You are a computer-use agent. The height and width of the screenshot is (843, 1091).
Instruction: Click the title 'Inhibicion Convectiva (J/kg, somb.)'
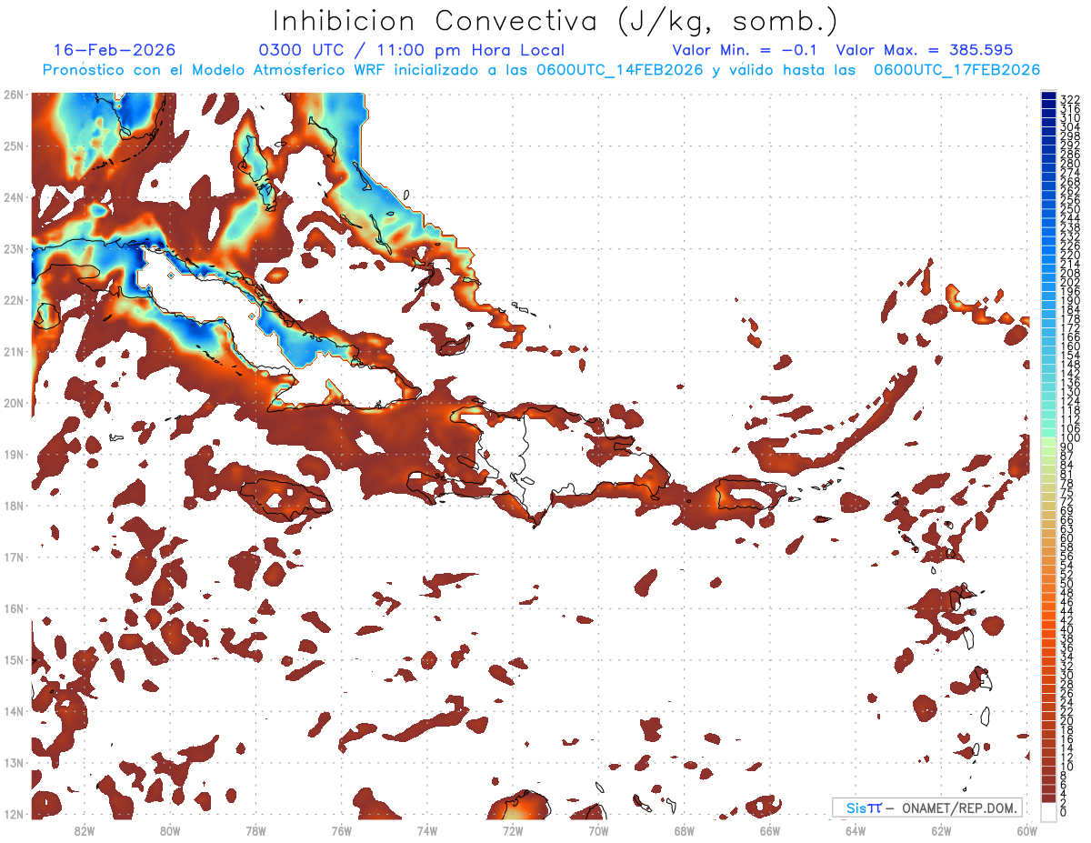[x=556, y=21]
